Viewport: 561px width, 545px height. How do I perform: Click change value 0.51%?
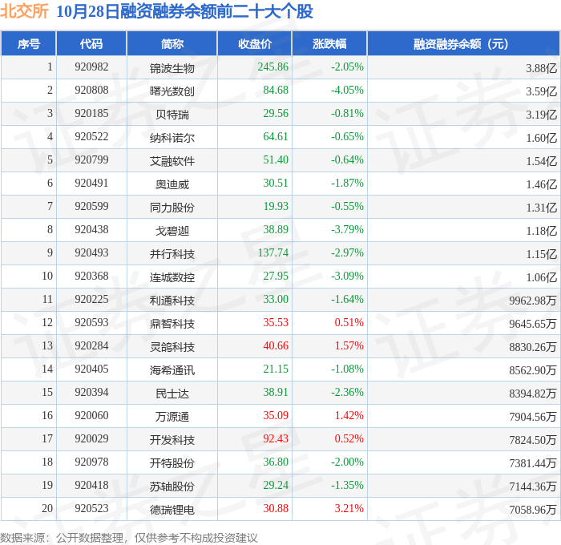(x=349, y=323)
